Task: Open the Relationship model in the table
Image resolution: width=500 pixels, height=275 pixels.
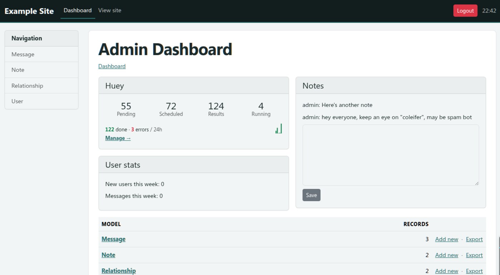Action: pyautogui.click(x=119, y=271)
